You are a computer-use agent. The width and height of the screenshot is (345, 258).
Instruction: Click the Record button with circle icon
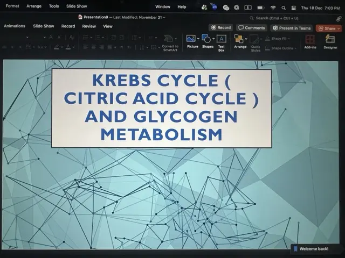[220, 27]
